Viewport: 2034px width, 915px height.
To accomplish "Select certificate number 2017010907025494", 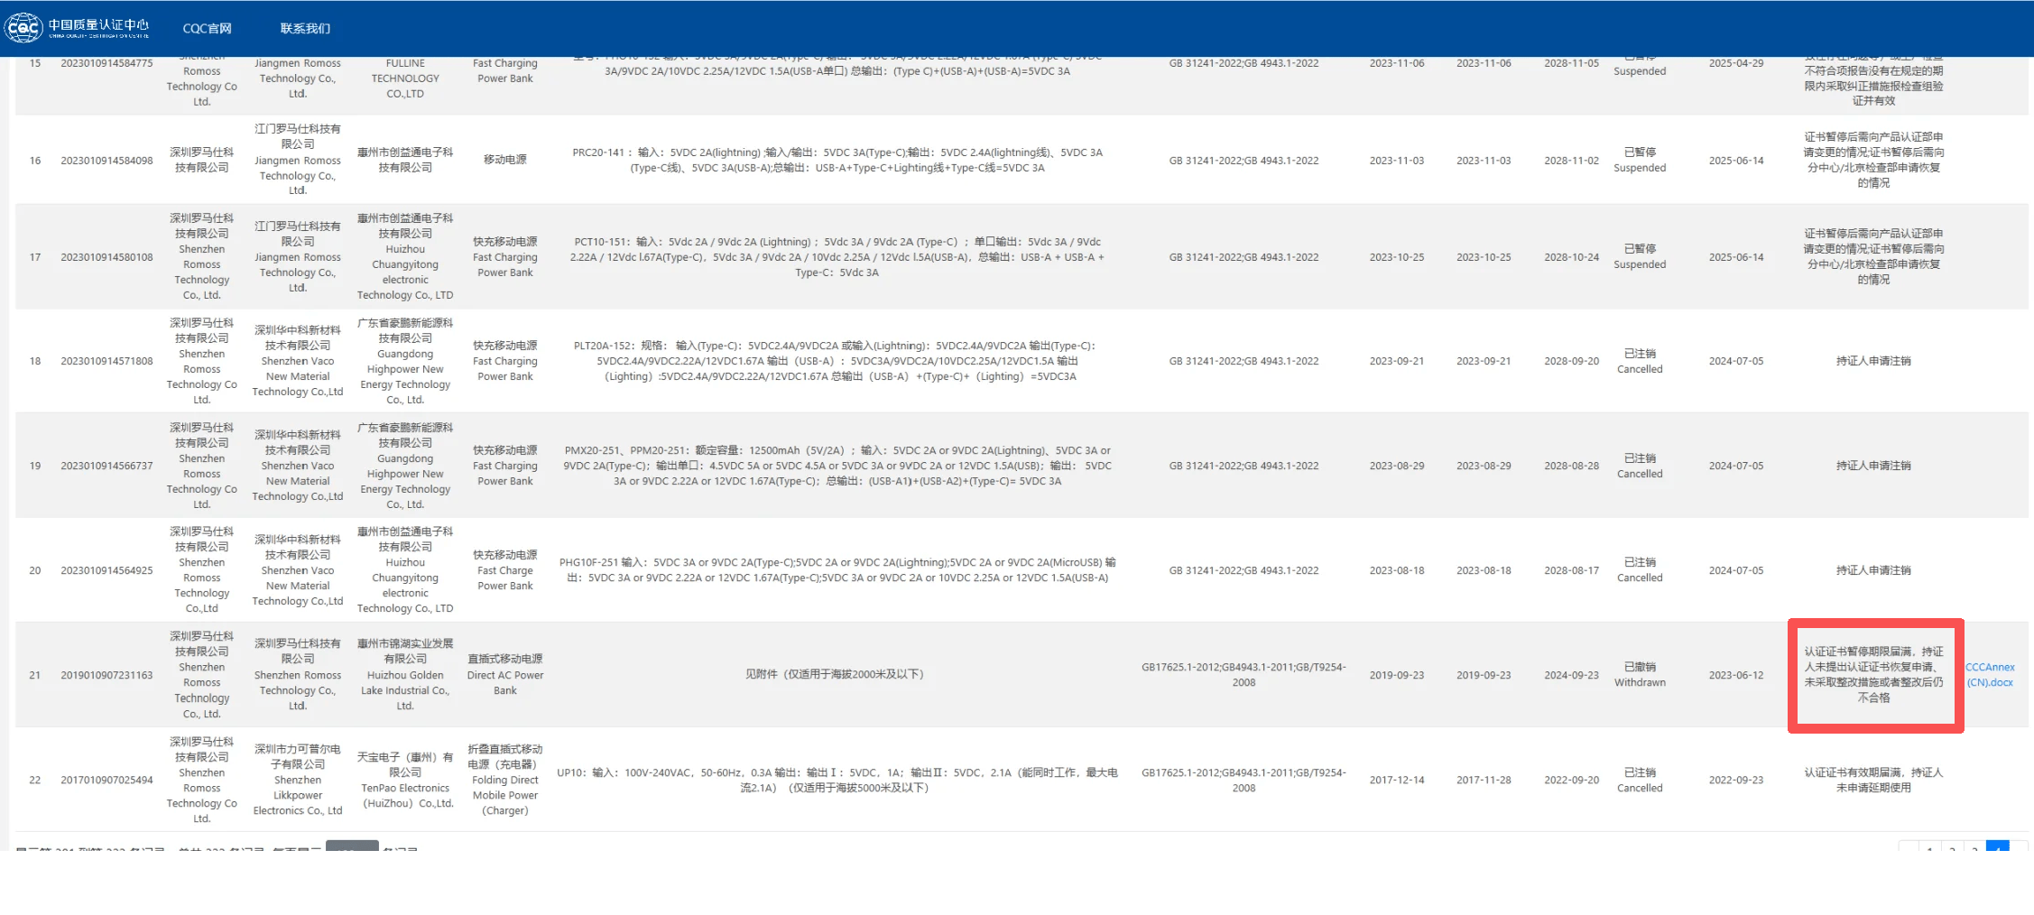I will (106, 780).
